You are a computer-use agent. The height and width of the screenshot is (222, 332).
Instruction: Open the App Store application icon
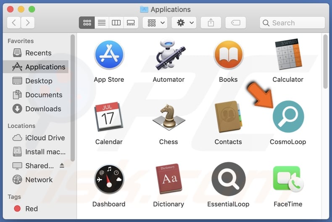[109, 55]
